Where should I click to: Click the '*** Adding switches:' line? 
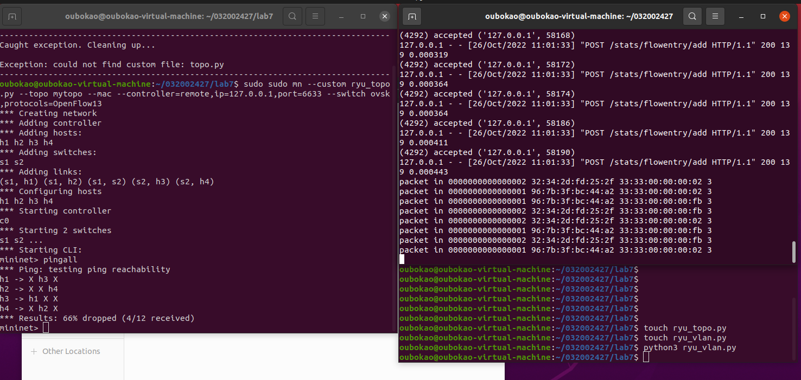pyautogui.click(x=48, y=152)
